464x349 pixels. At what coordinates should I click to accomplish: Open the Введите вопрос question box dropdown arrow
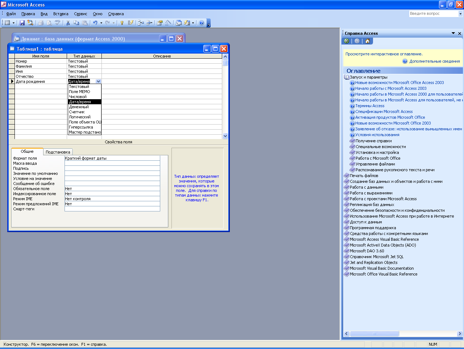tap(460, 14)
